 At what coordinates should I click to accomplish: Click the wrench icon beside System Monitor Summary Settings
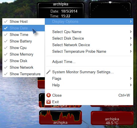[49, 72]
